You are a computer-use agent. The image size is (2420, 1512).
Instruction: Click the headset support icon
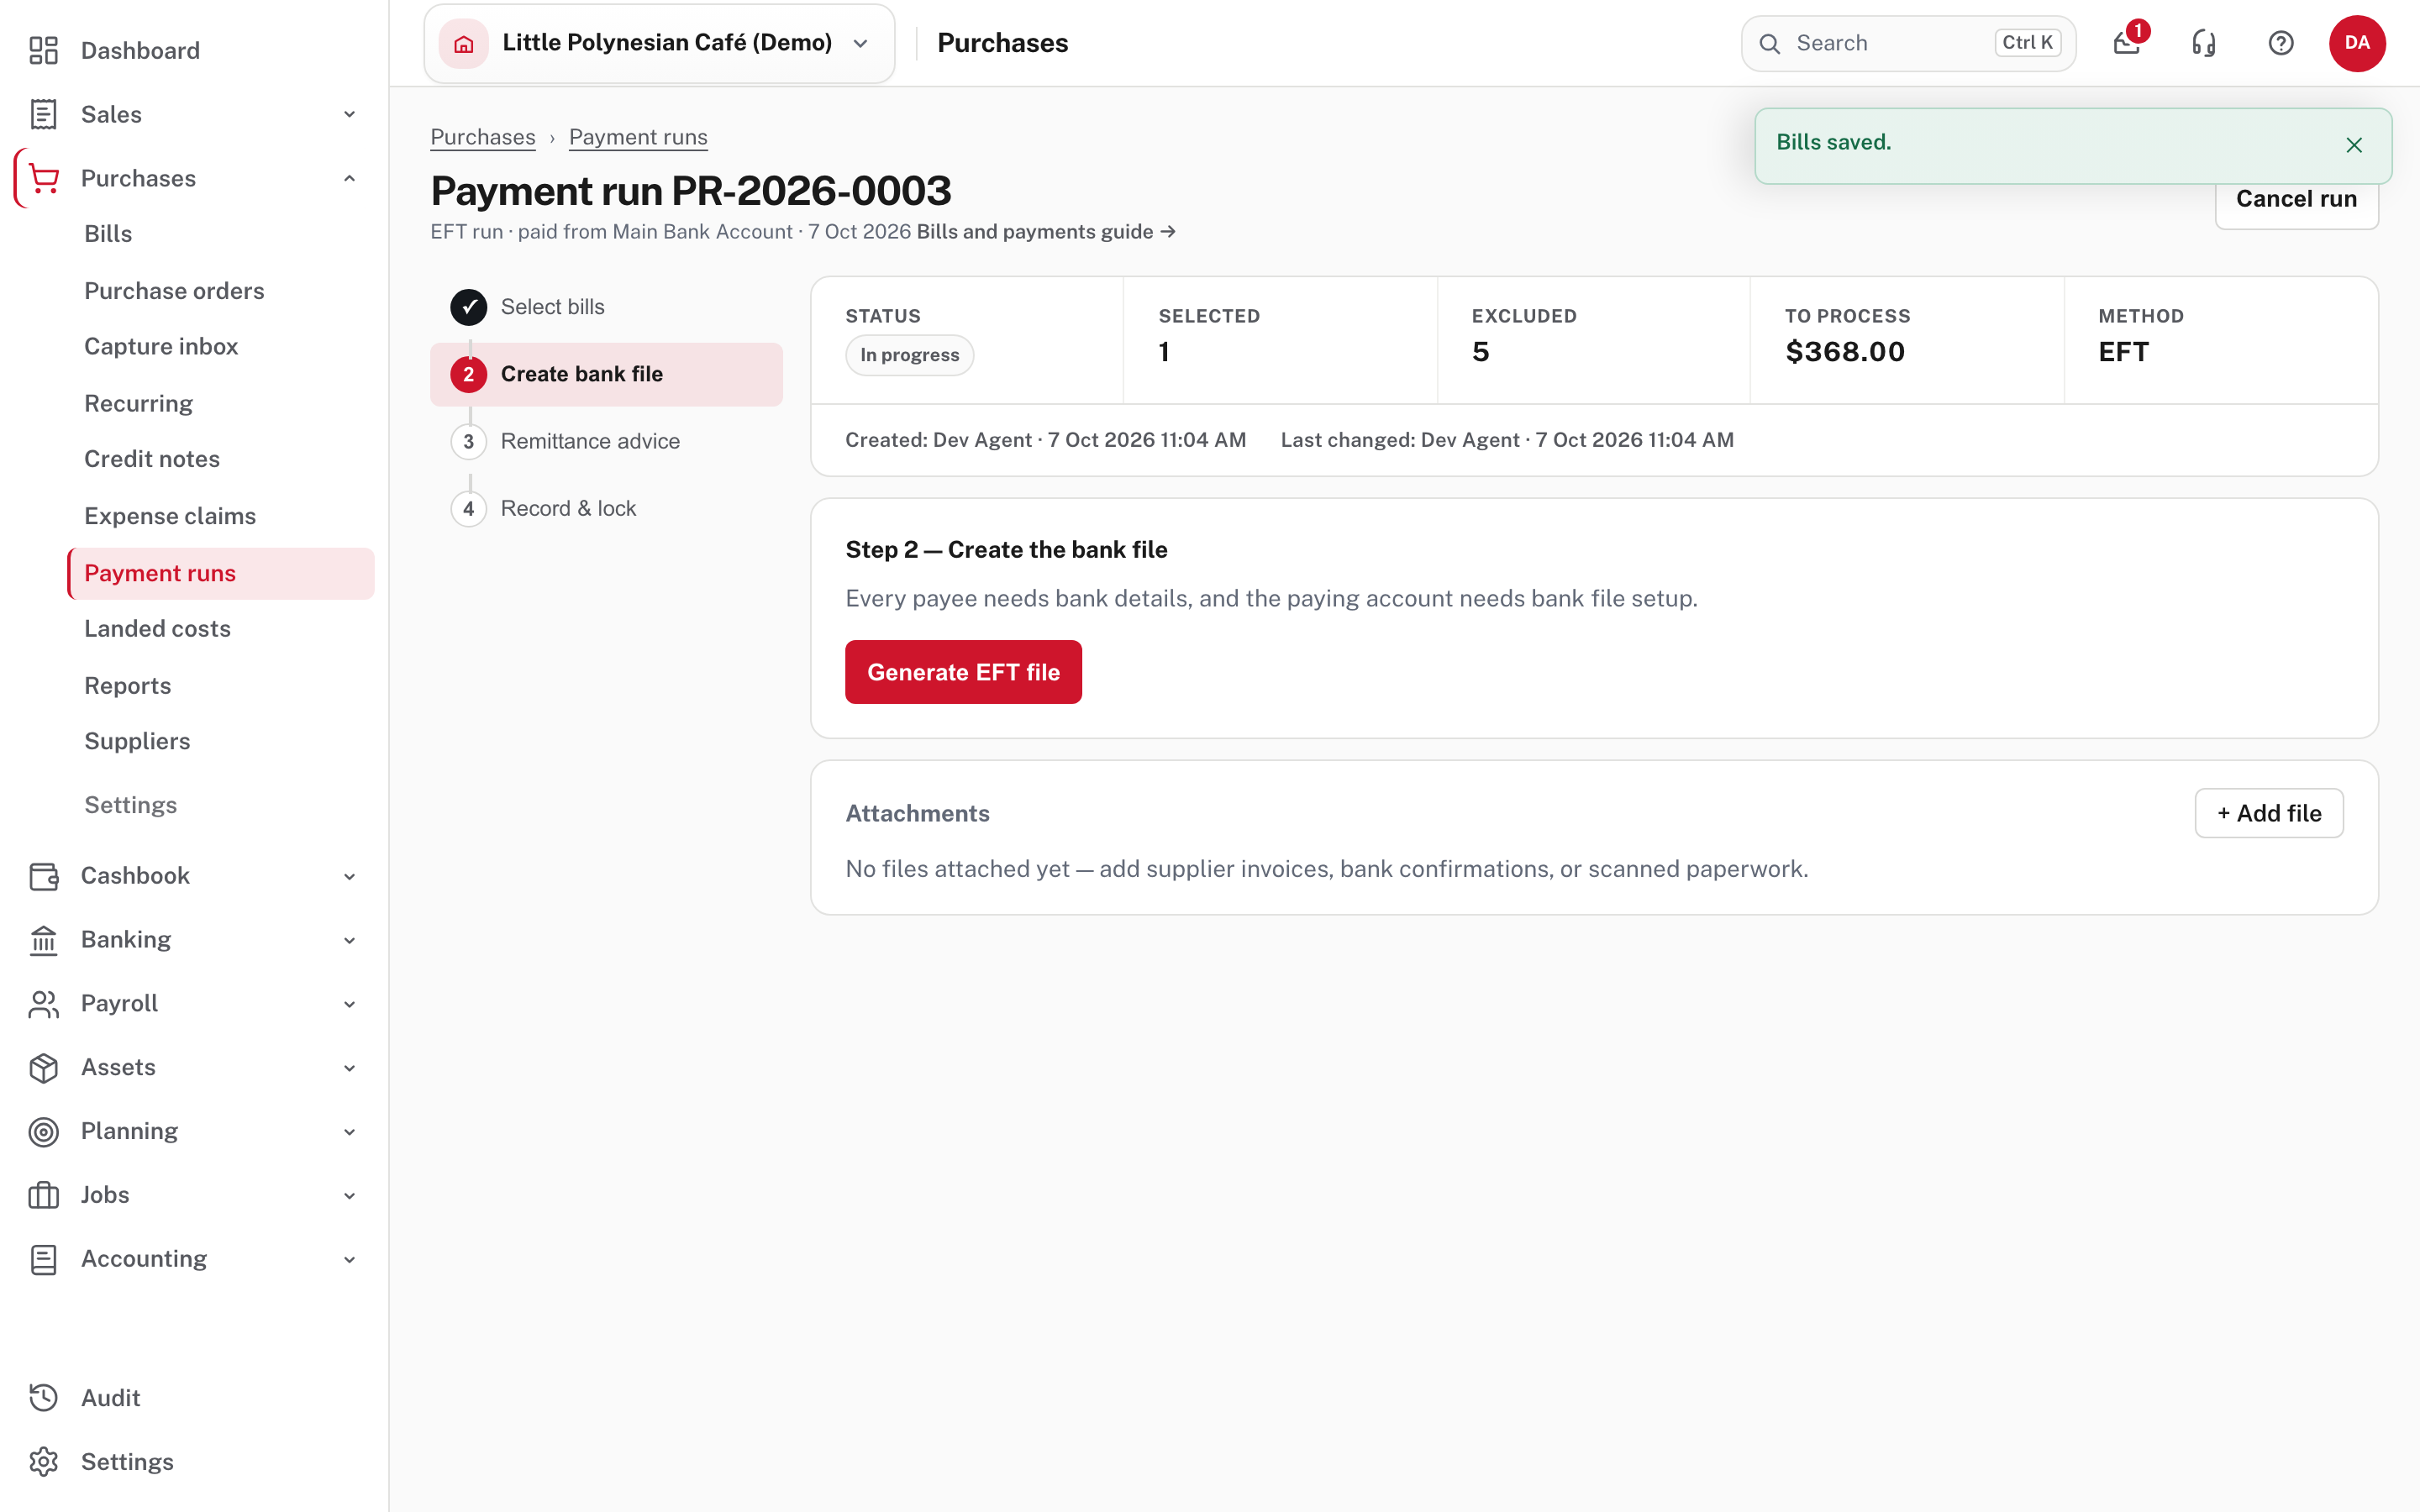(x=2204, y=43)
